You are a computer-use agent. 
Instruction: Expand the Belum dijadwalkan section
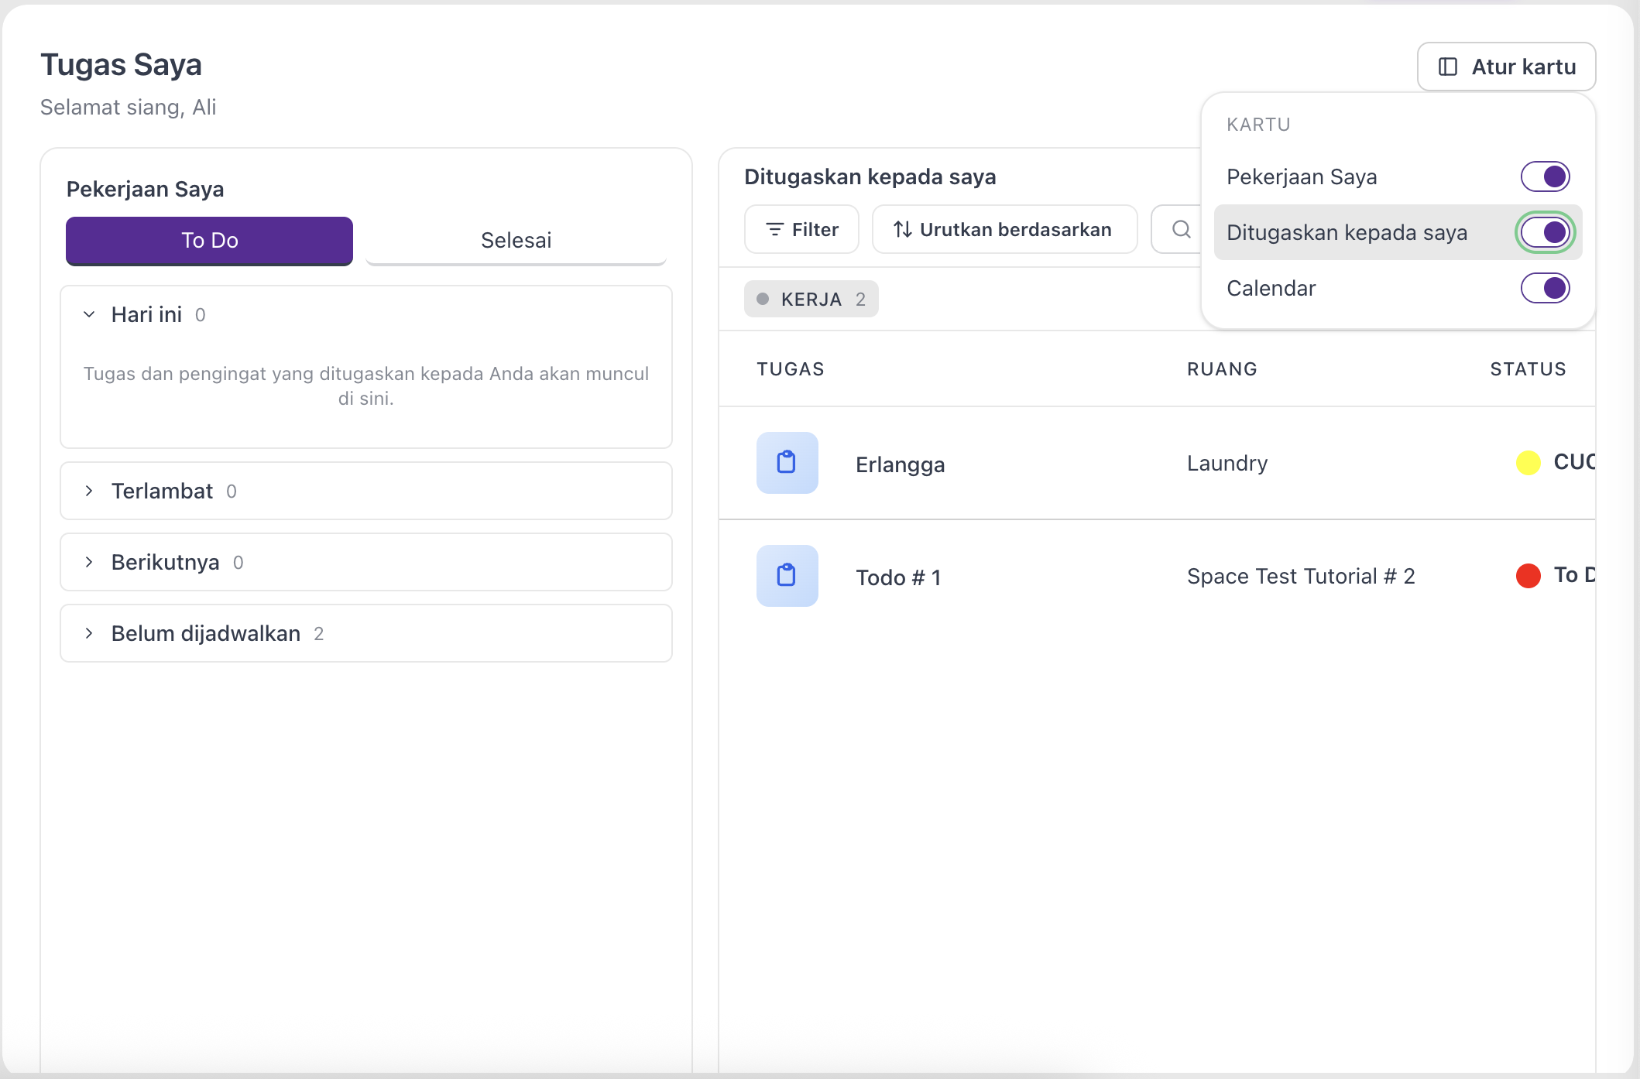pyautogui.click(x=366, y=633)
